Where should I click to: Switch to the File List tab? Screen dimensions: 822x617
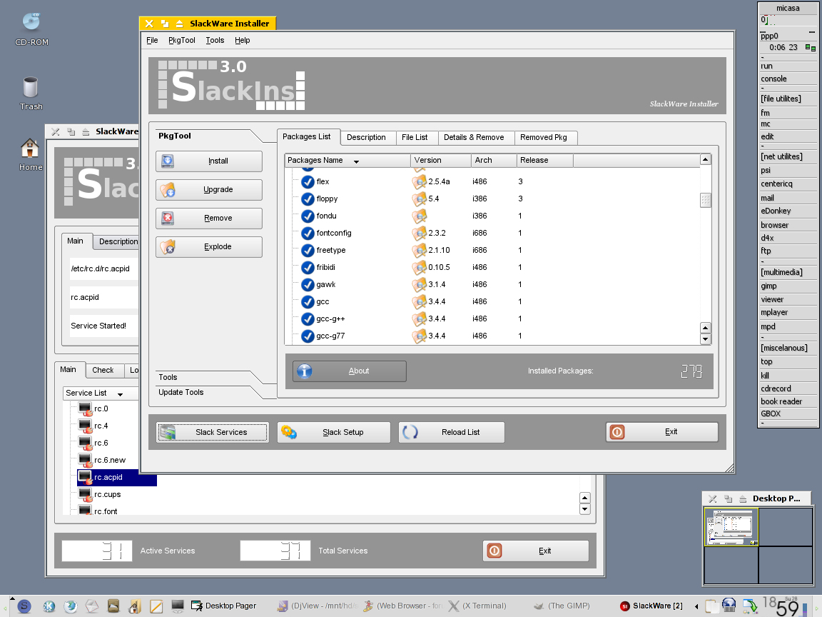415,137
